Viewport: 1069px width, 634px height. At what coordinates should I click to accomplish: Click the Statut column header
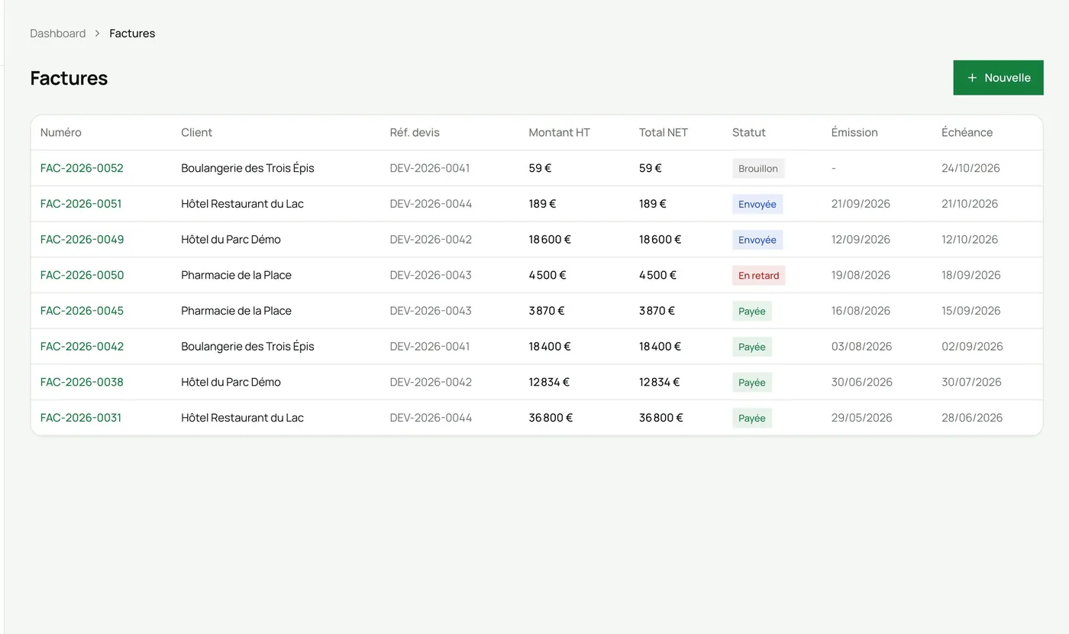point(749,132)
